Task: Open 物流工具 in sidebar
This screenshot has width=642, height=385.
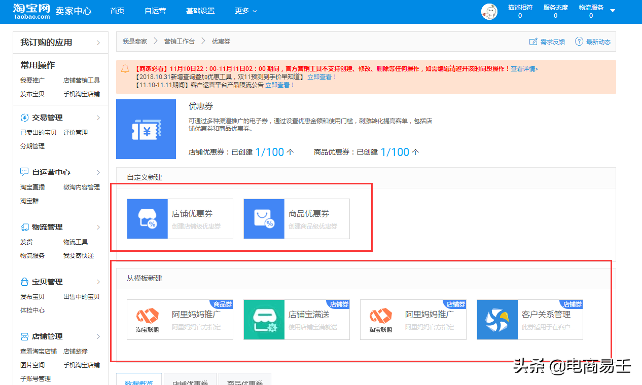Action: 76,242
